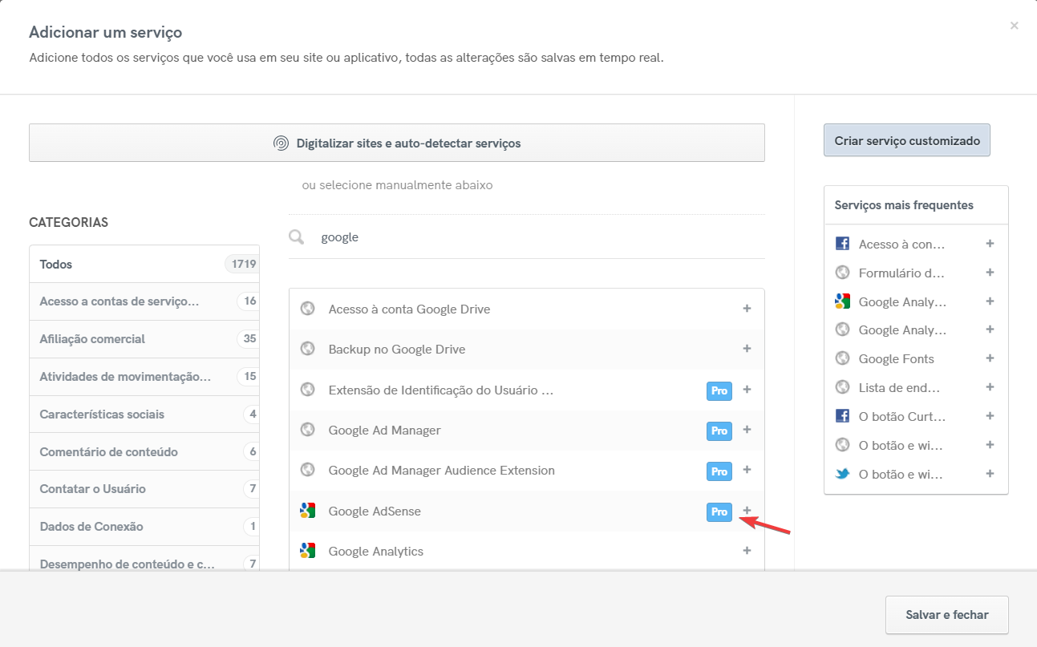This screenshot has width=1037, height=647.
Task: Click Google Analytics colored icon in frequent services
Action: (842, 301)
